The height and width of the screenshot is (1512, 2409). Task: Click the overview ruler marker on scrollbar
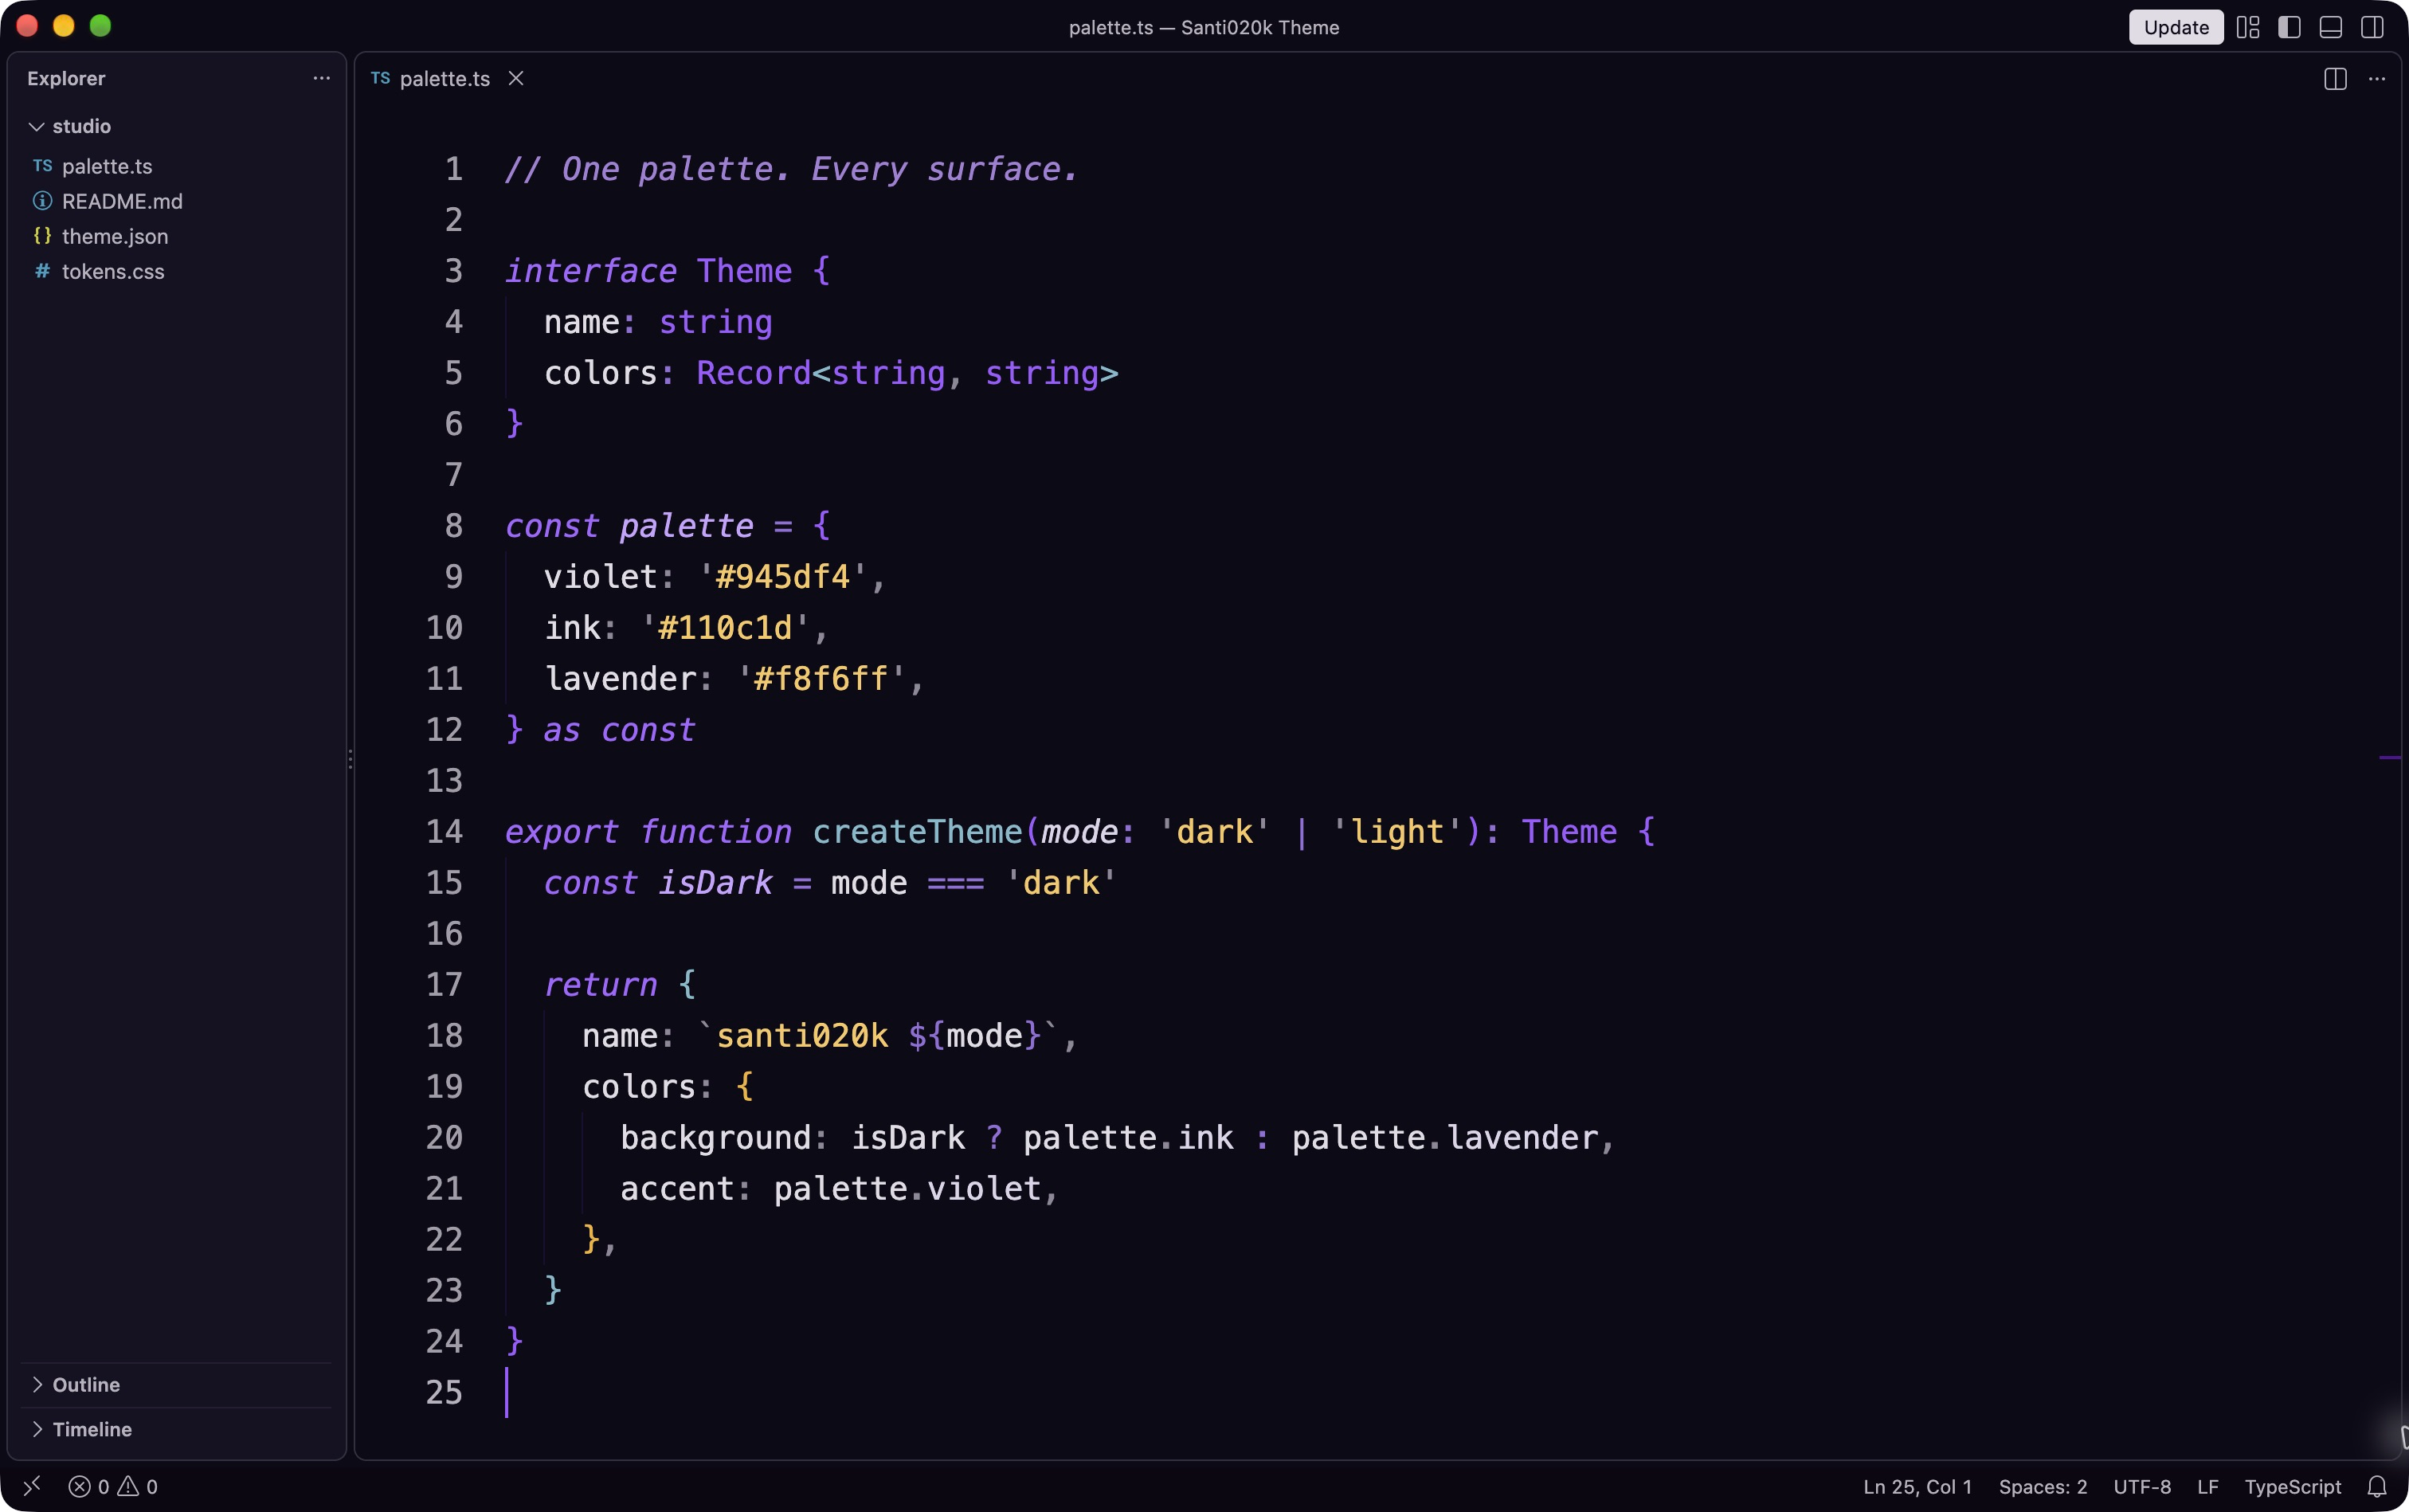2390,758
